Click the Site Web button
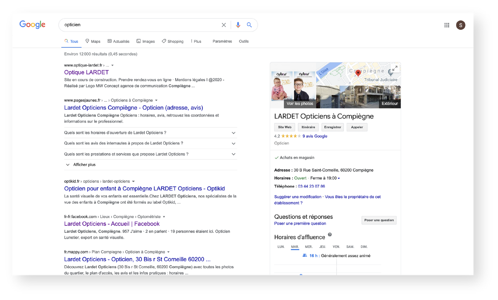498x300 pixels. pyautogui.click(x=285, y=127)
